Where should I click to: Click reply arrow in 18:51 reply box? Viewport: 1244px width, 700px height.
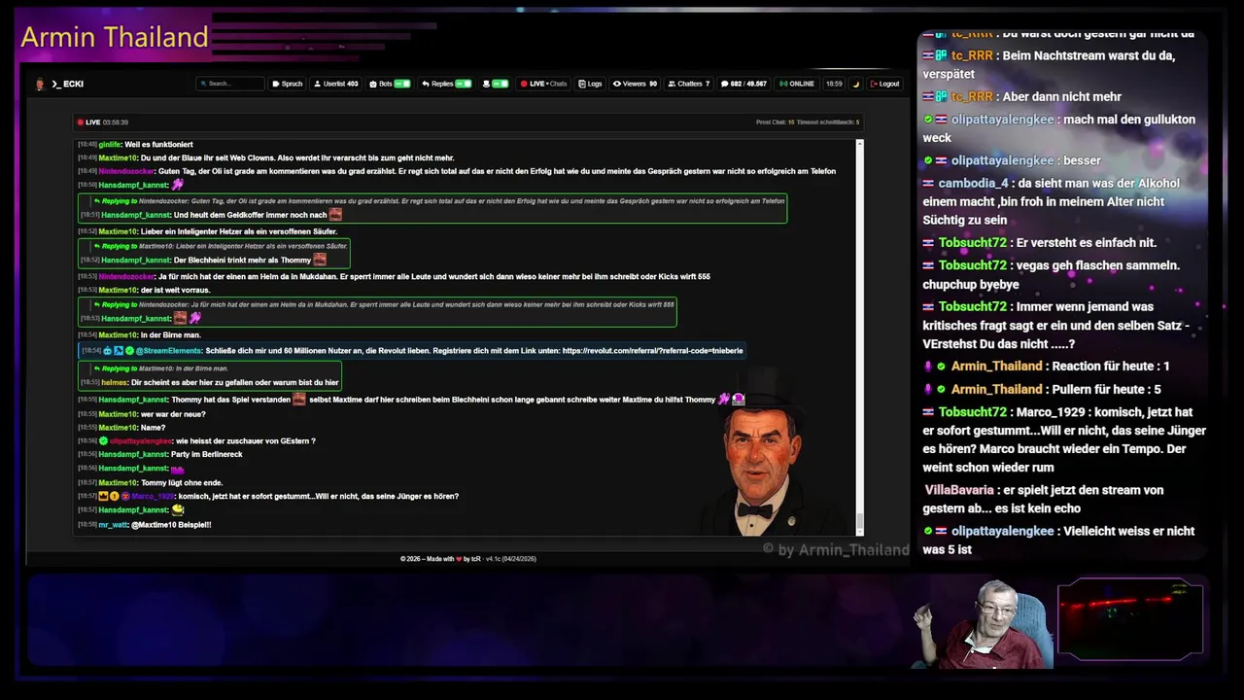[x=97, y=201]
